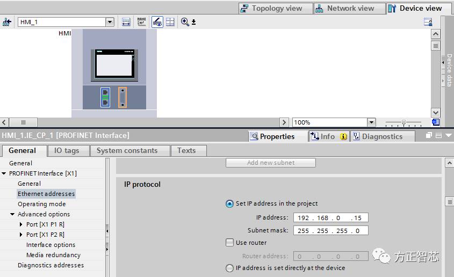Expand Port [X1 P1 R] node

click(21, 224)
